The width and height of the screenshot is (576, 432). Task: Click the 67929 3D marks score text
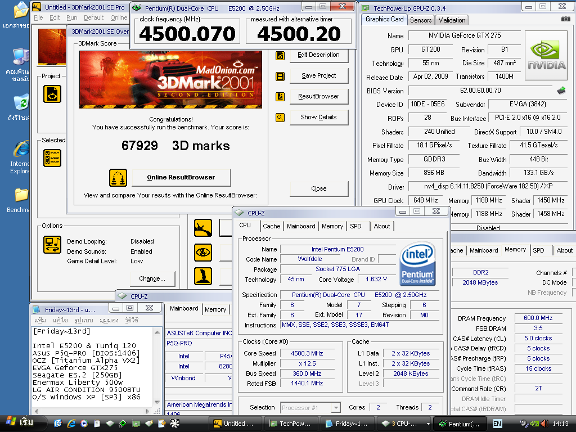pos(175,146)
